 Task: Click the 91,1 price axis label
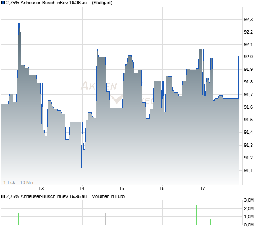(x=248, y=170)
